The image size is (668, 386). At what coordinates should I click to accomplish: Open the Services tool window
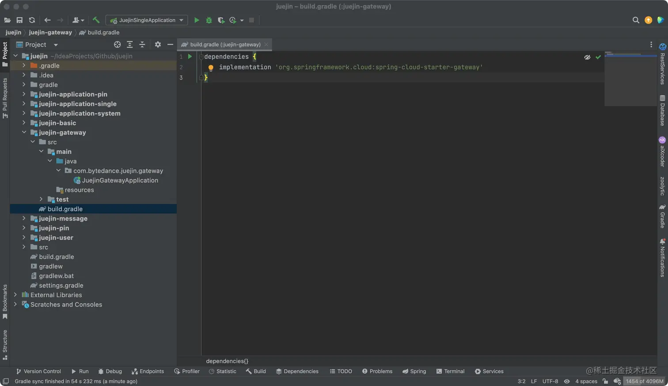click(x=489, y=371)
